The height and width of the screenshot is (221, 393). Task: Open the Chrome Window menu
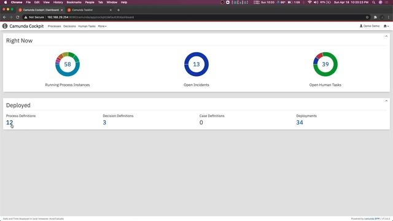pyautogui.click(x=112, y=2)
